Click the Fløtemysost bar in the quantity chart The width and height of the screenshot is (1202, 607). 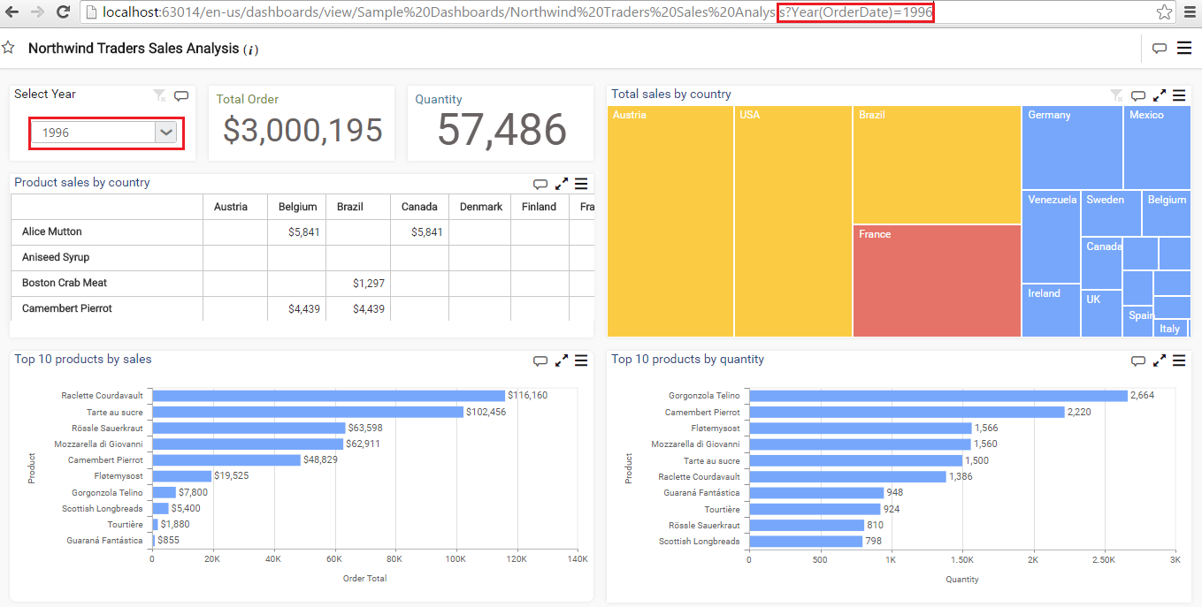pyautogui.click(x=861, y=428)
